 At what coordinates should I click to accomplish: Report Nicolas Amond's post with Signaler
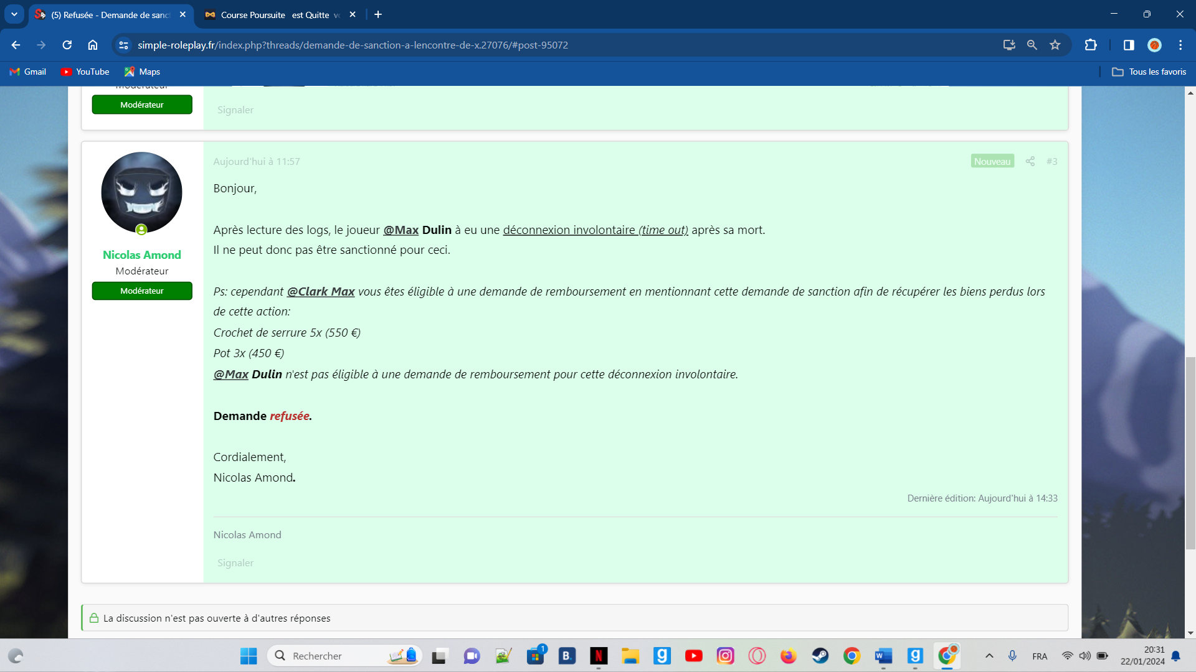[x=235, y=563]
